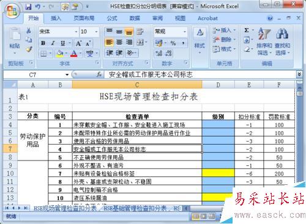The image size is (306, 224).
Task: Increase the indent
Action: pos(119,53)
